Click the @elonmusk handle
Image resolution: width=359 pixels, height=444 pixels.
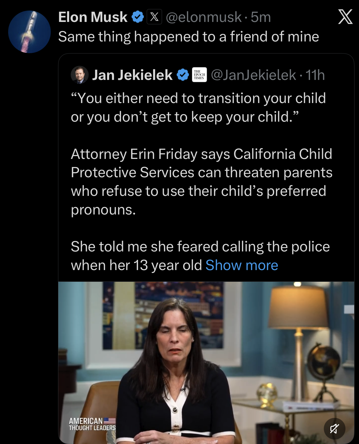pyautogui.click(x=204, y=17)
